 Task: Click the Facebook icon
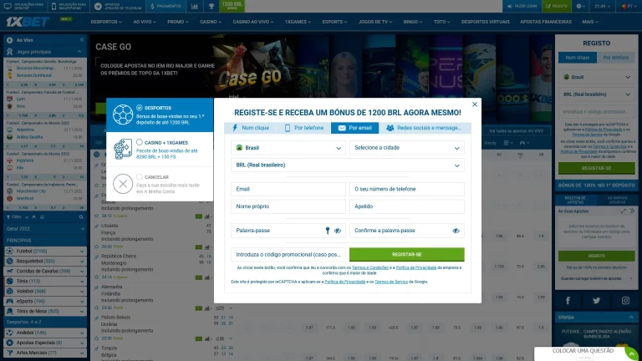pyautogui.click(x=568, y=301)
